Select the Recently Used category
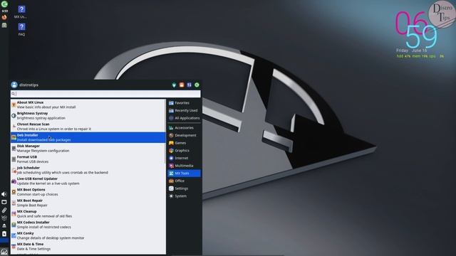This screenshot has width=456, height=256. pyautogui.click(x=184, y=110)
